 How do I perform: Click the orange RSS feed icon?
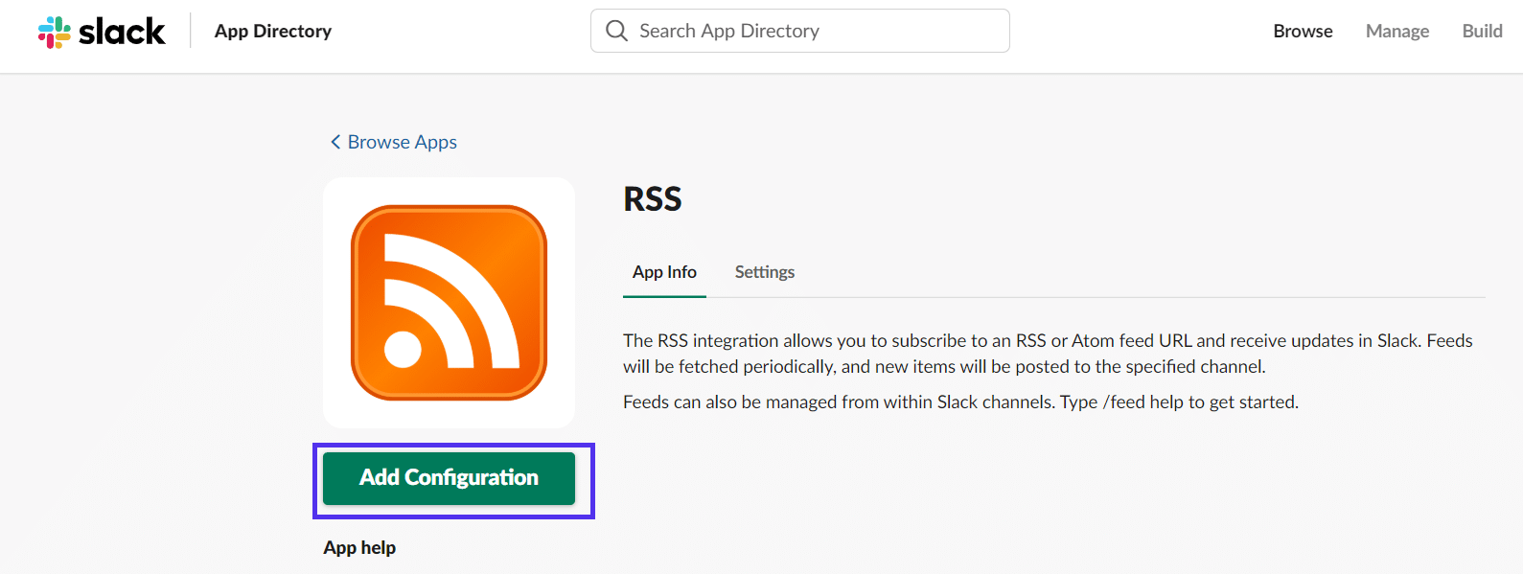[449, 303]
